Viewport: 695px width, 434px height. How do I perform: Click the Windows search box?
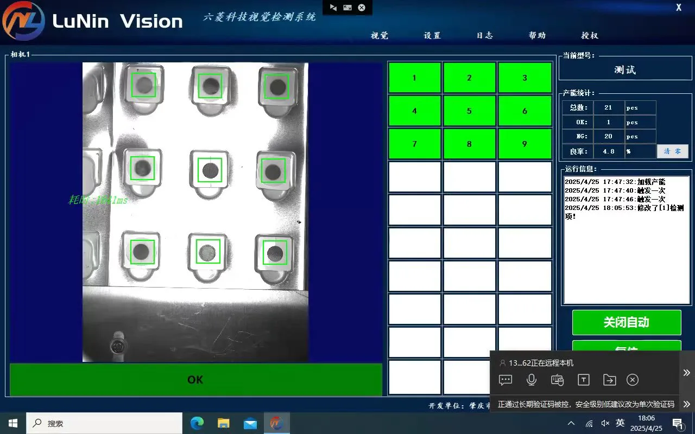click(x=104, y=423)
